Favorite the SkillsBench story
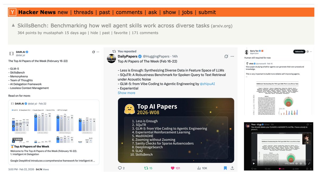 [x=121, y=33]
